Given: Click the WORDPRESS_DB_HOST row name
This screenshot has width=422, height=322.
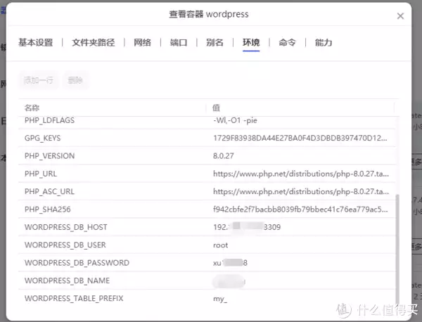Looking at the screenshot, I should (x=65, y=227).
